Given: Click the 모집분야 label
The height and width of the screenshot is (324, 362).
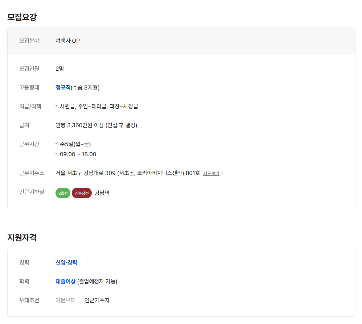Looking at the screenshot, I should coord(29,41).
